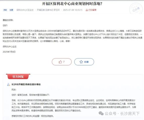Open recipient 开福区委 区委书记 罗玉环

coord(48,10)
